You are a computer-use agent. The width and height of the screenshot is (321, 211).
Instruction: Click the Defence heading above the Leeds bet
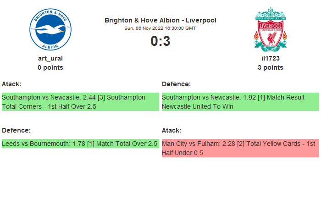coord(16,130)
